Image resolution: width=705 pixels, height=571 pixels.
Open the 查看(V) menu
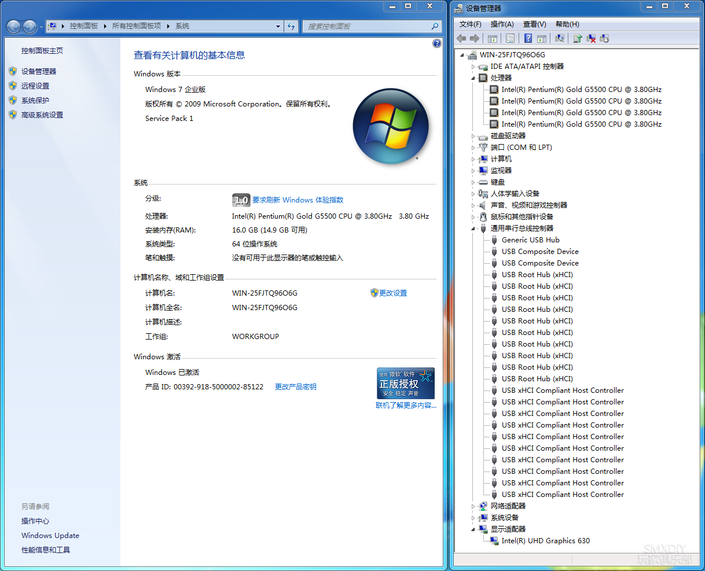534,24
